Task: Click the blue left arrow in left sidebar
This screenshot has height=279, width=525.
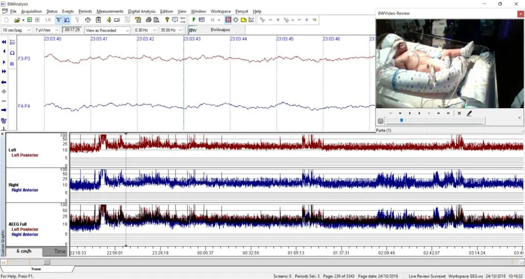Action: coord(4,83)
